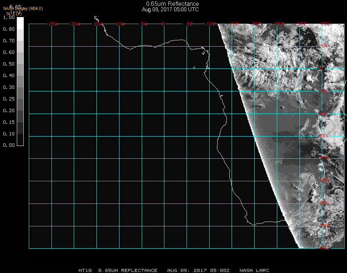The image size is (347, 273).
Task: Click the 10E longitude label
Action: pos(211,24)
